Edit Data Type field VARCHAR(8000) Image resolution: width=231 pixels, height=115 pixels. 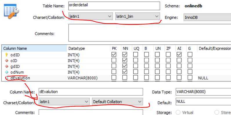tap(203, 92)
